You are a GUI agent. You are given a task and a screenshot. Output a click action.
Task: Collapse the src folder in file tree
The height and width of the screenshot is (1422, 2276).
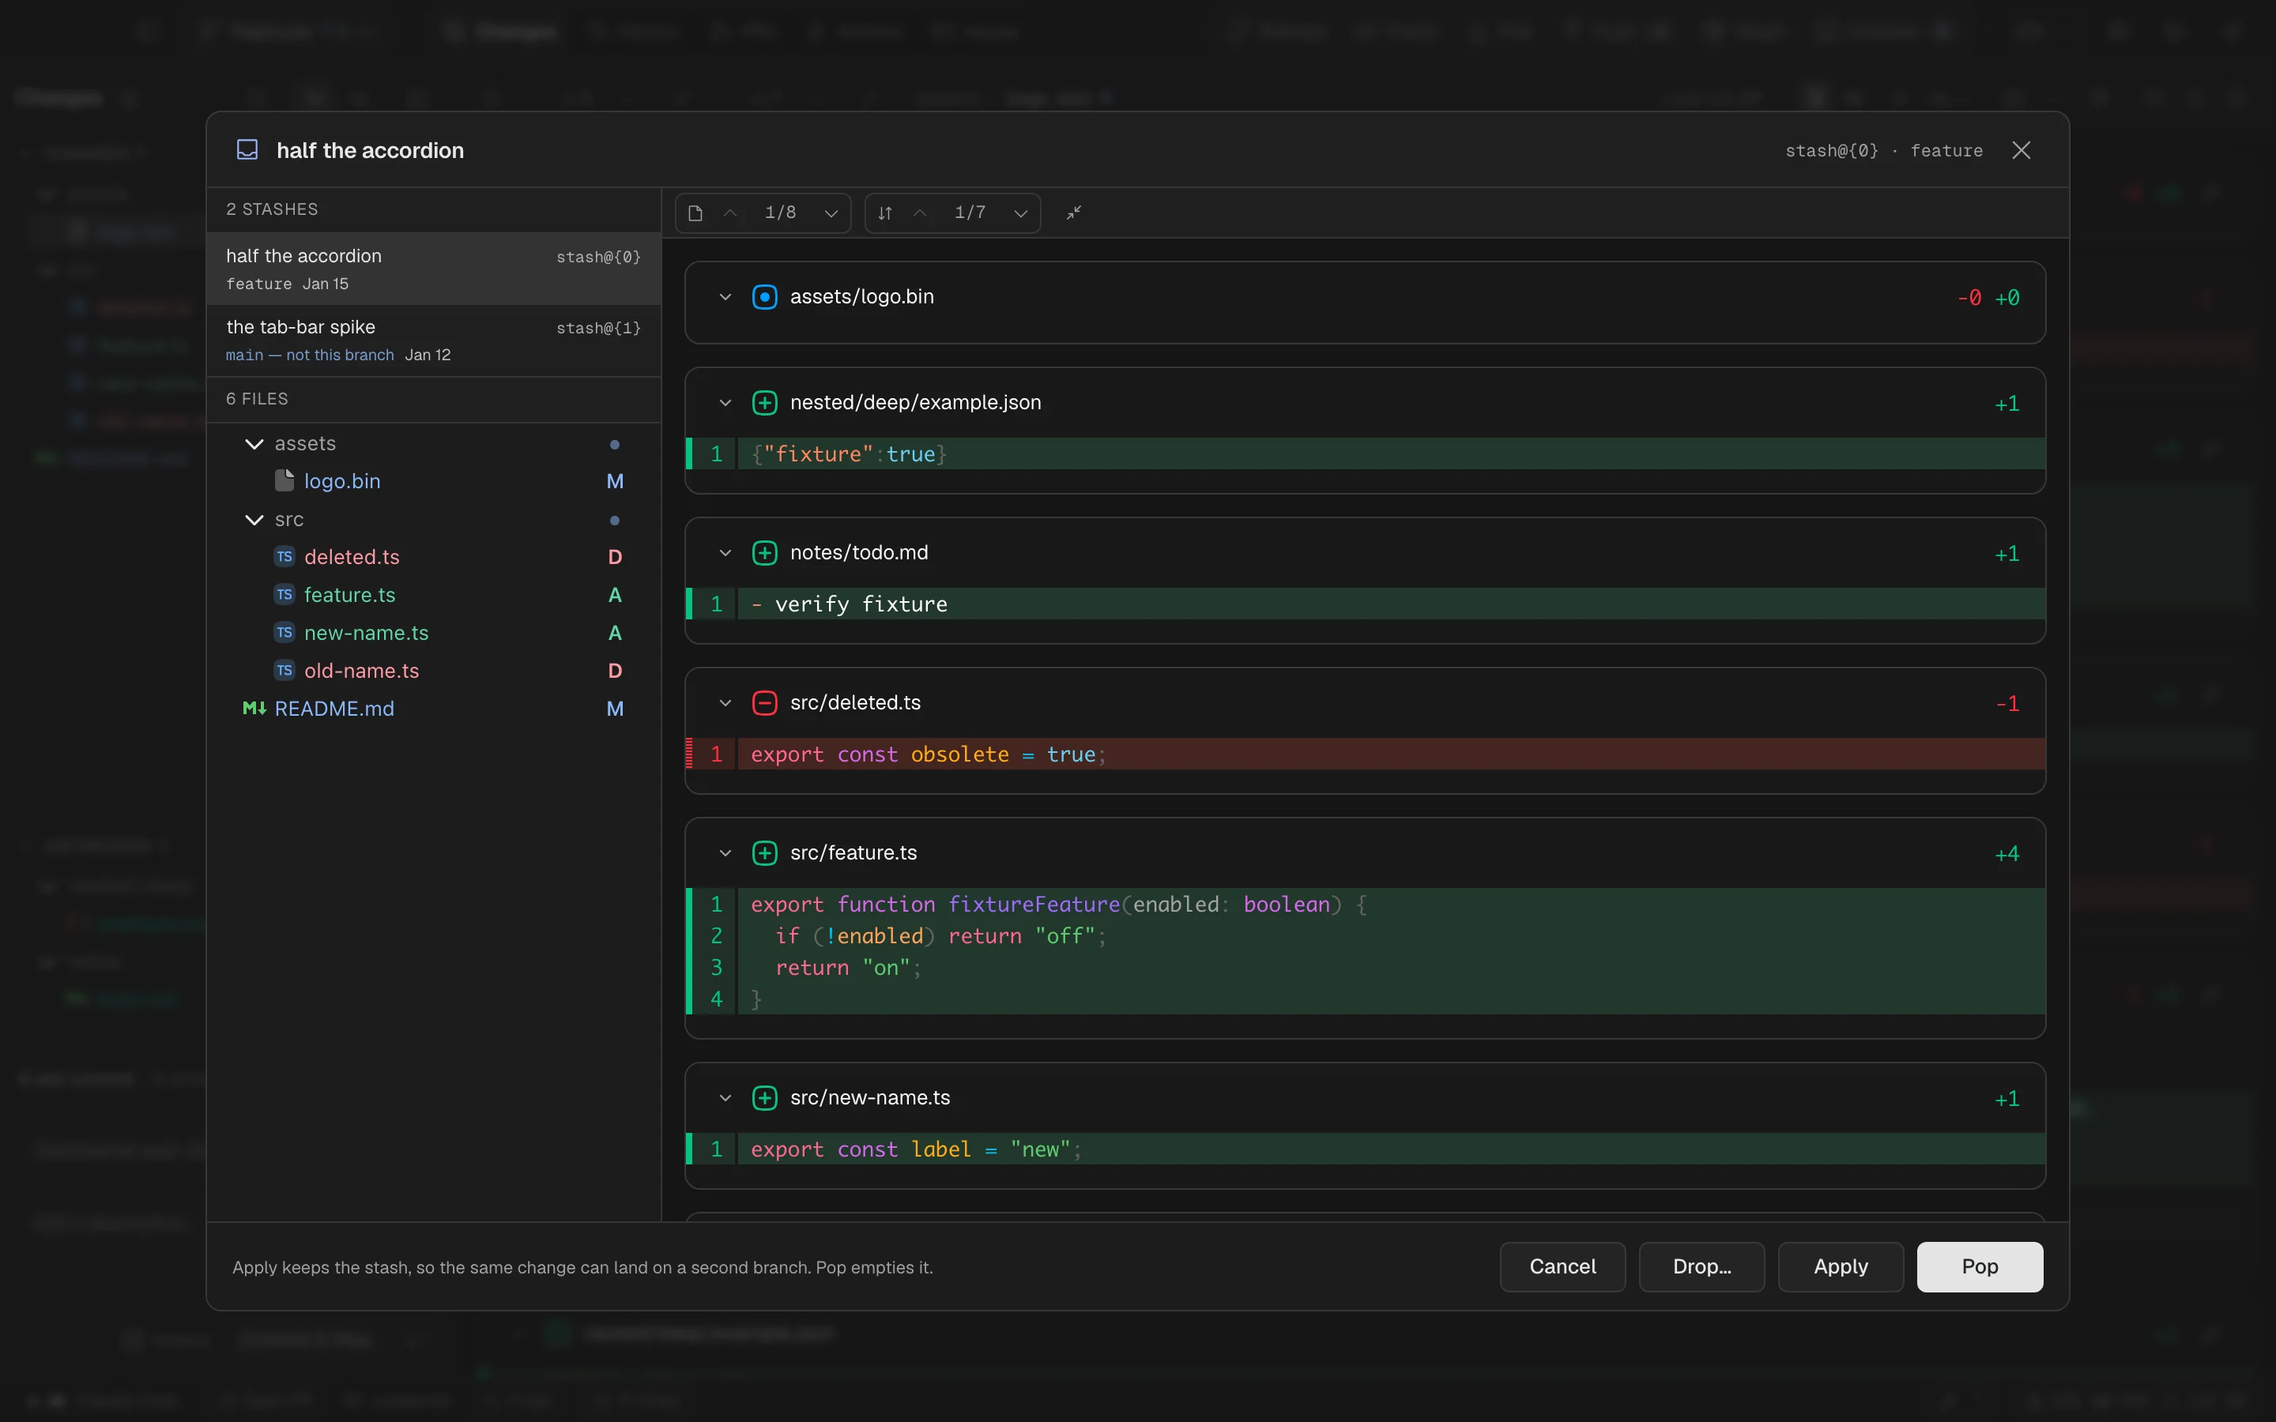pos(254,520)
